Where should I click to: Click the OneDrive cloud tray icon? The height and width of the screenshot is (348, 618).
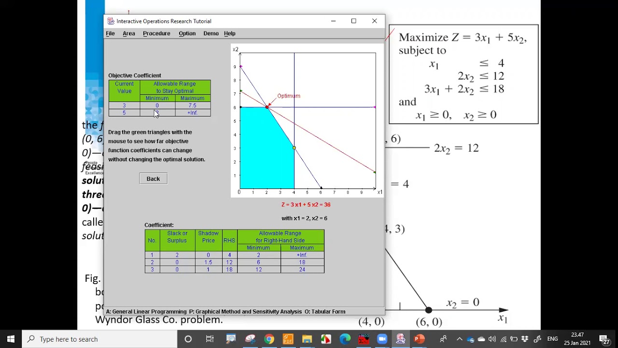(x=481, y=339)
